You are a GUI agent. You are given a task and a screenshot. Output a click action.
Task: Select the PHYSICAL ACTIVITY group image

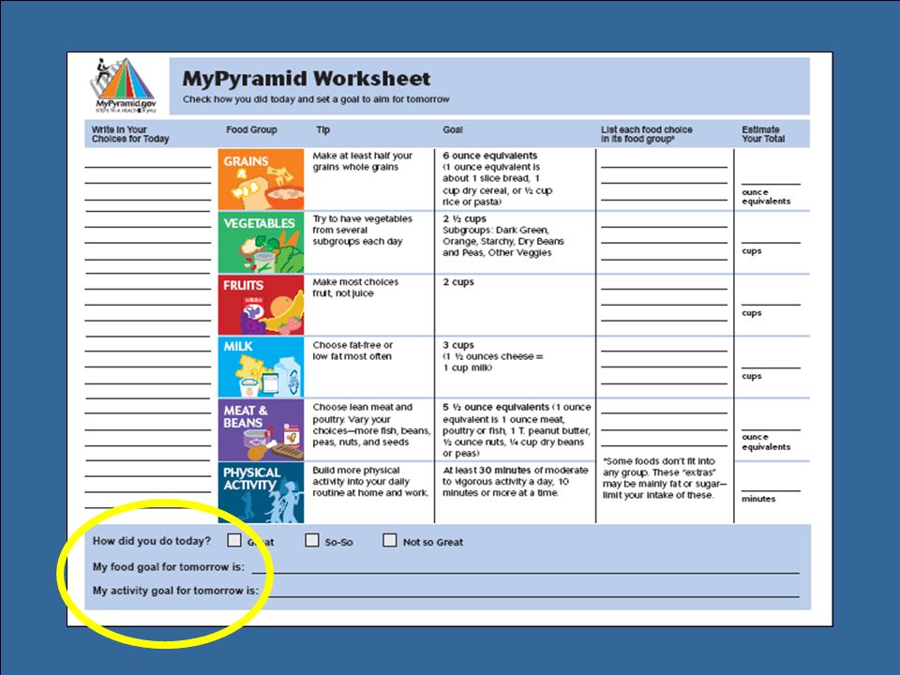tap(262, 492)
